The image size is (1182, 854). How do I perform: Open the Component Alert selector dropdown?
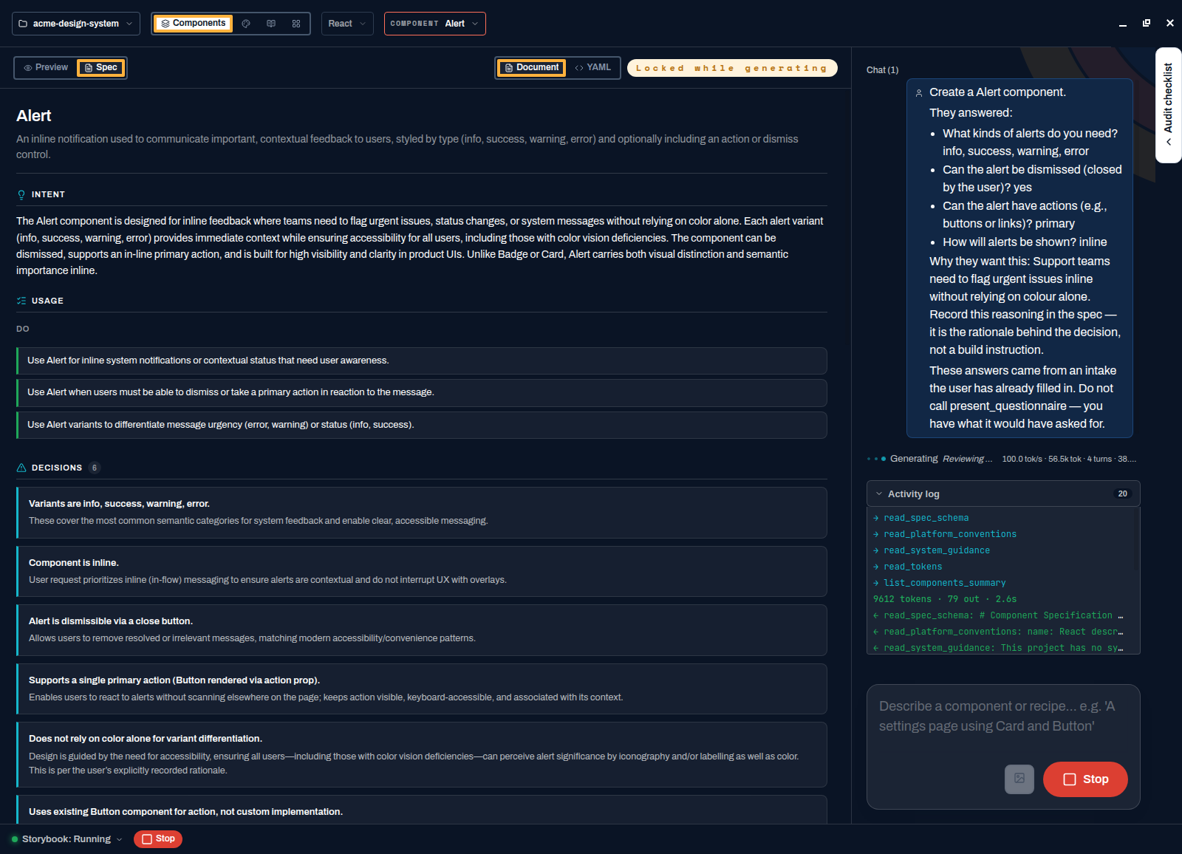[x=435, y=24]
